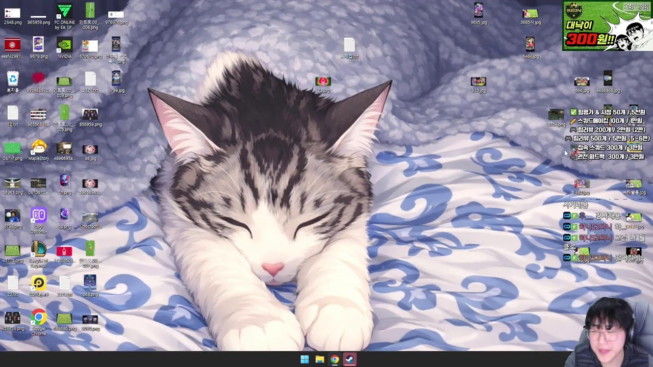Open Chrome from the taskbar
The width and height of the screenshot is (653, 367).
(x=335, y=359)
